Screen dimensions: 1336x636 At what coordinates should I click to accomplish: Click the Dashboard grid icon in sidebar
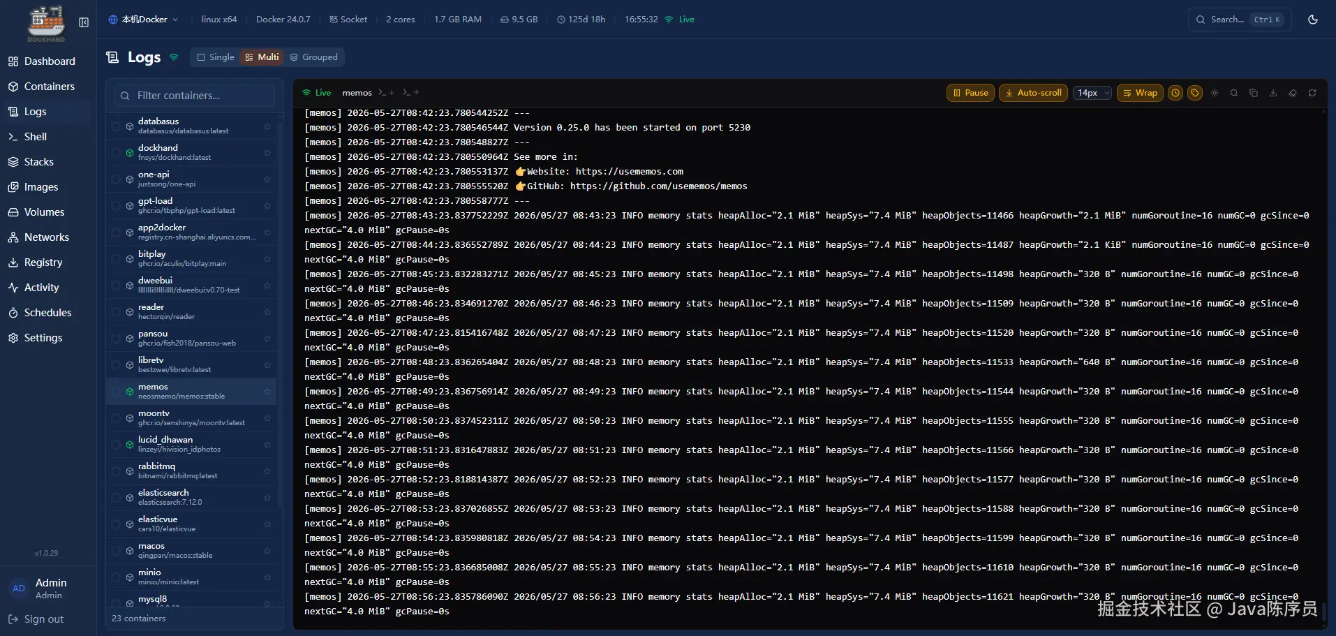13,61
